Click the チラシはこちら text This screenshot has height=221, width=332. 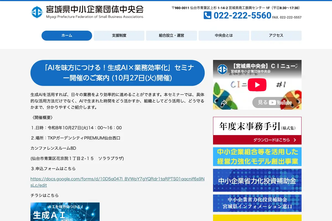(x=45, y=195)
